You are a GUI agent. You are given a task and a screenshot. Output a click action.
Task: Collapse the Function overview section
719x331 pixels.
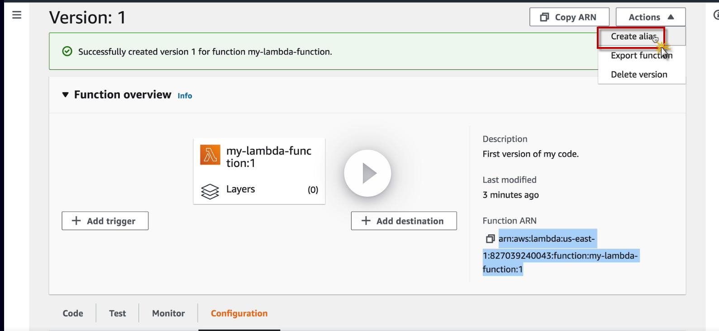66,95
